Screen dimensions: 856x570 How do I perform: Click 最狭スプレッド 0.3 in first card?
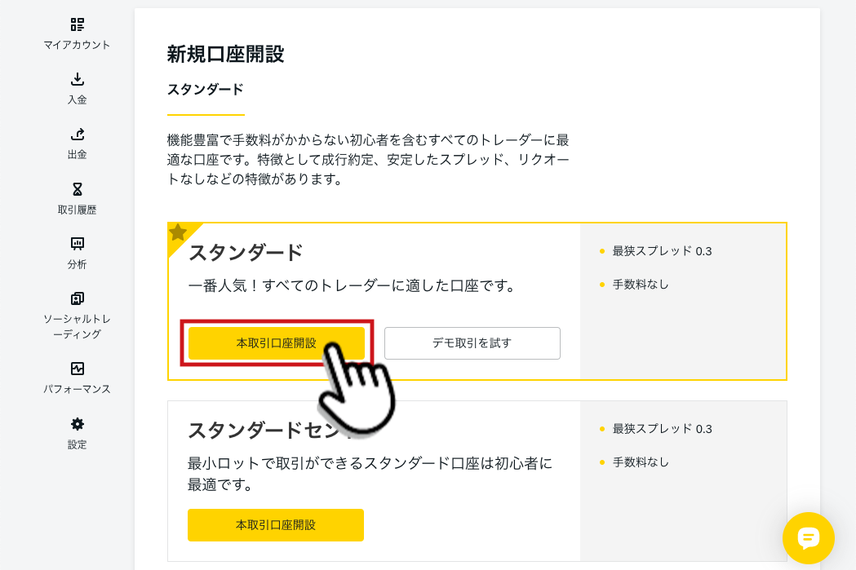662,251
